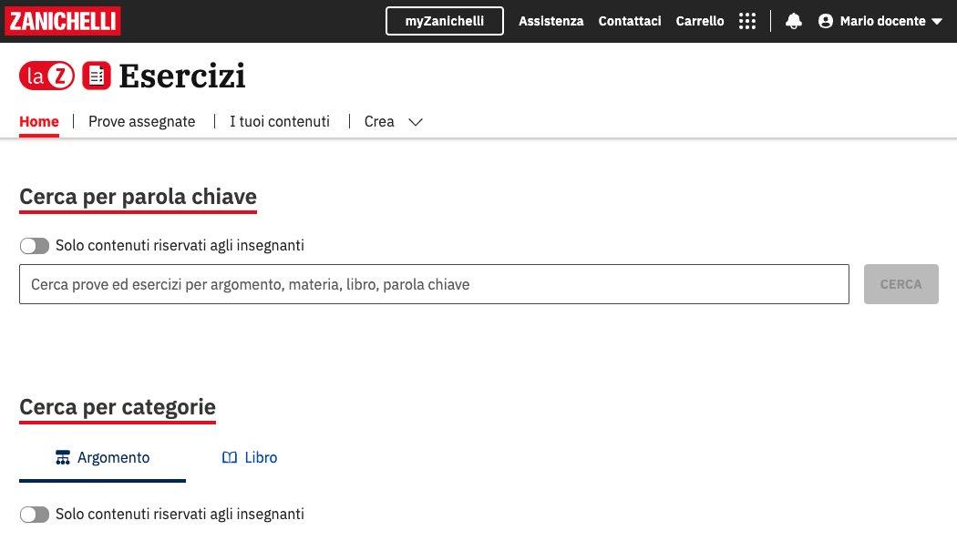Open the Assistenza link
This screenshot has height=541, width=957.
tap(551, 21)
